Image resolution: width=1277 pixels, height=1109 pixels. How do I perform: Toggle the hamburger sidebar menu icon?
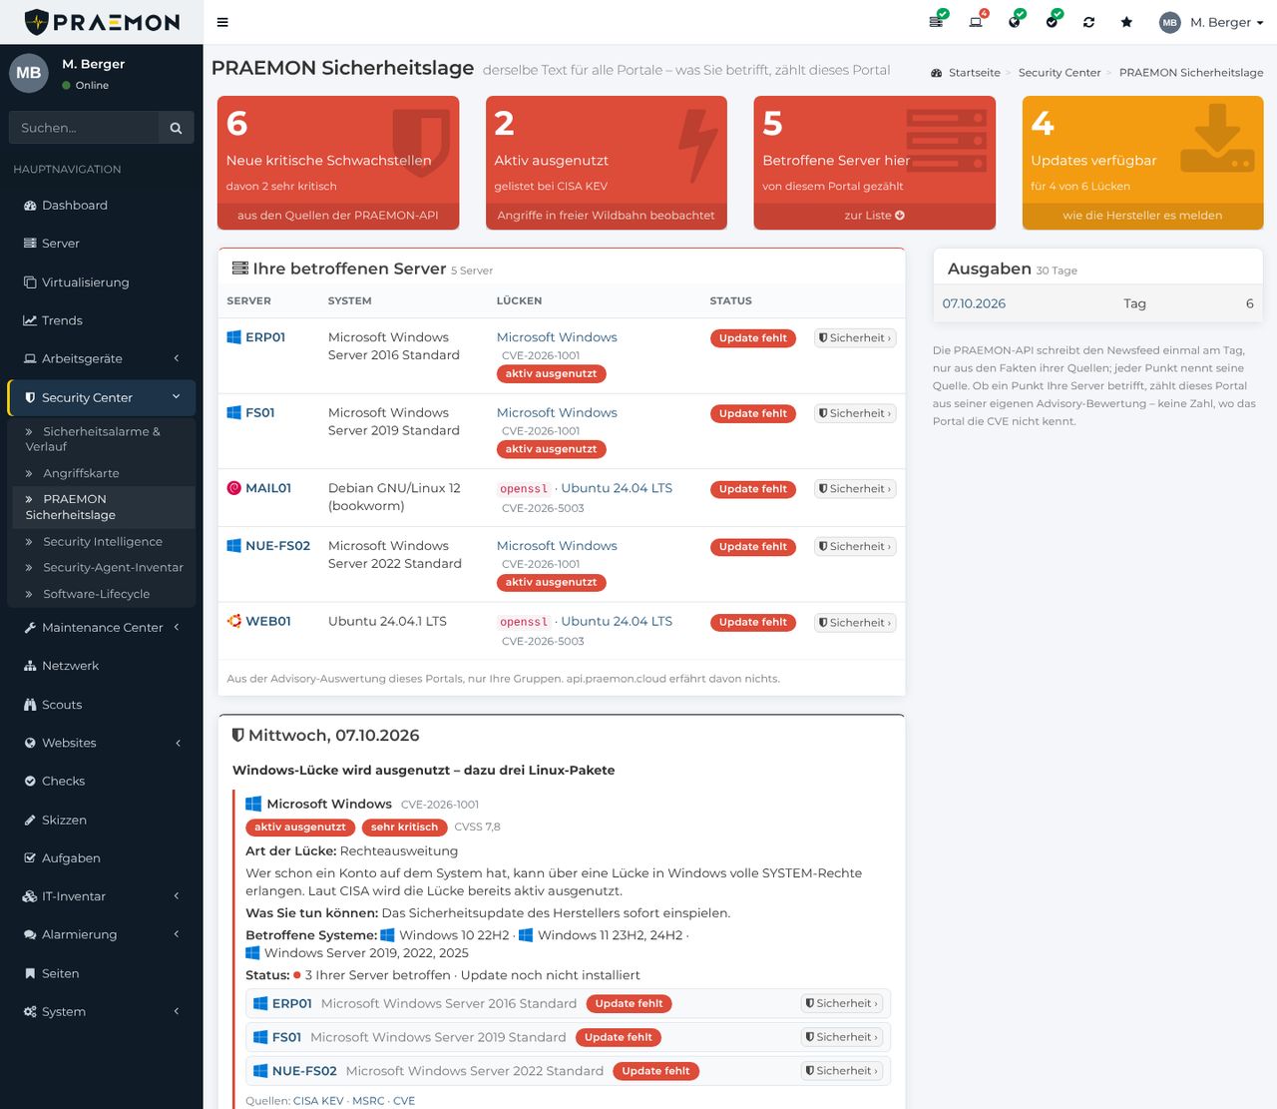(222, 22)
